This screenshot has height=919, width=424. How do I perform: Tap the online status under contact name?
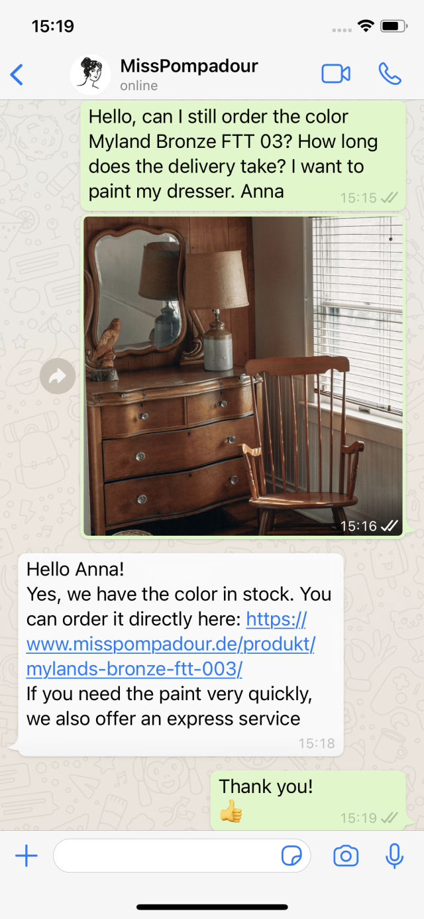138,86
